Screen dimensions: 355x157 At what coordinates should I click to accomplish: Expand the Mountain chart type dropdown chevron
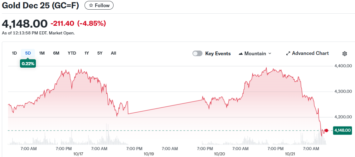click(x=270, y=53)
